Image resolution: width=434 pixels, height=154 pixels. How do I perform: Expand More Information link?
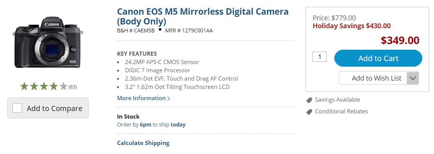coord(141,98)
